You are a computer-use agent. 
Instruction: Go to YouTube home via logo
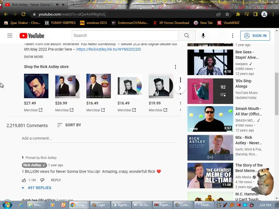(32, 36)
